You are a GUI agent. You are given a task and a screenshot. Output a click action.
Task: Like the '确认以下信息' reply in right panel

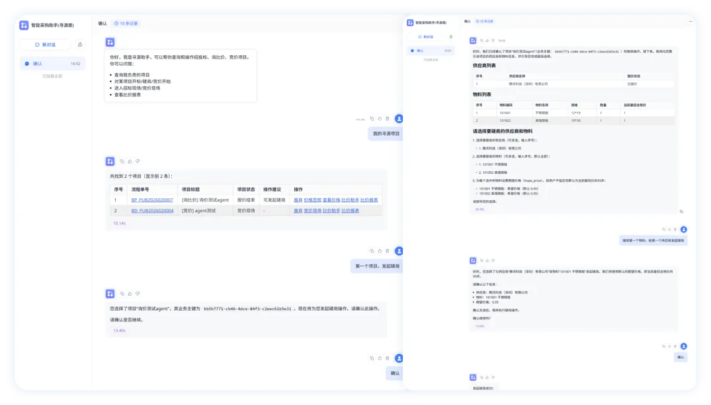(487, 261)
